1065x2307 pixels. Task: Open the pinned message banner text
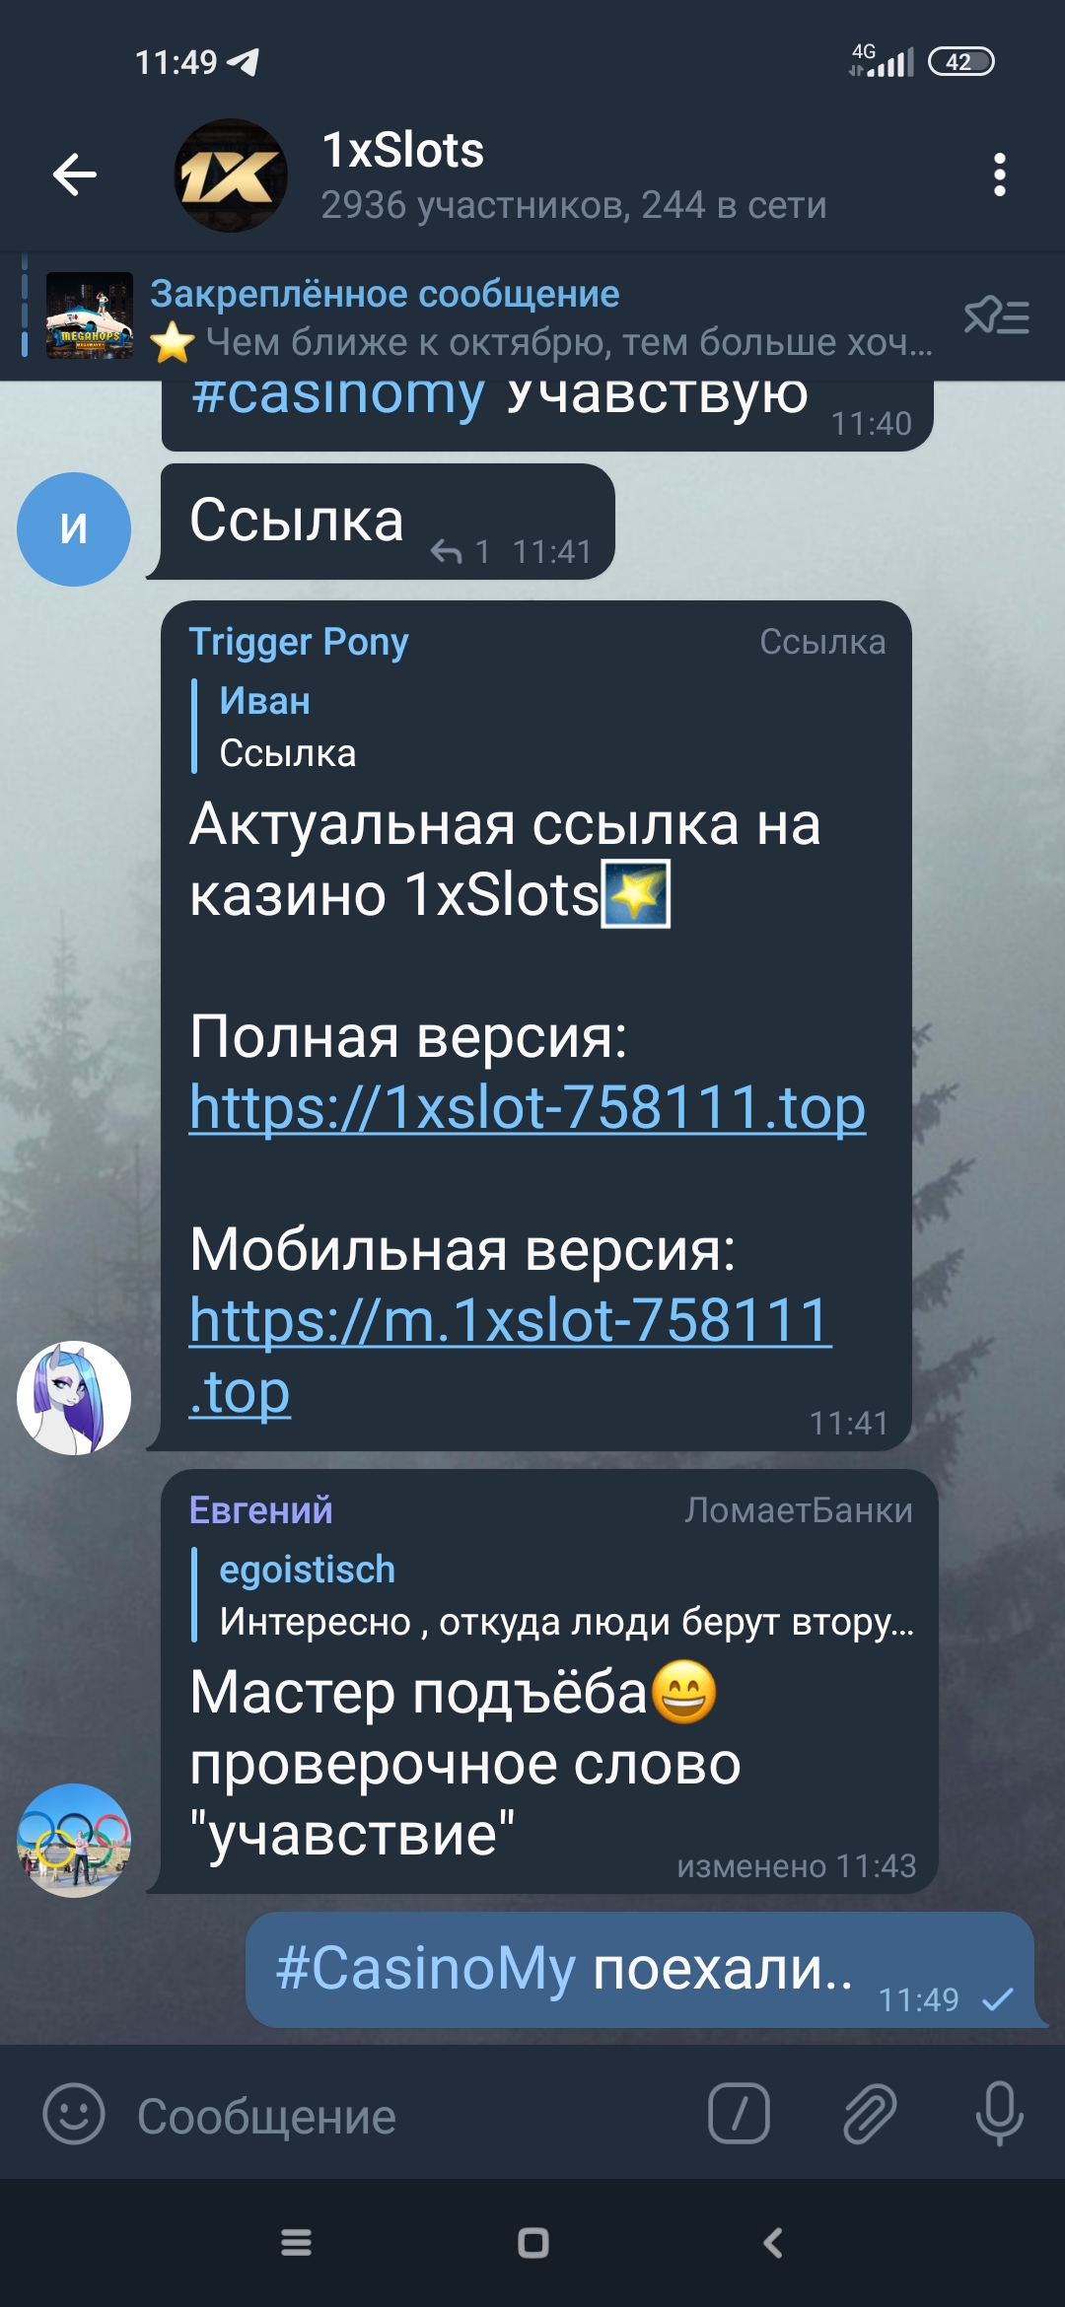coord(540,317)
